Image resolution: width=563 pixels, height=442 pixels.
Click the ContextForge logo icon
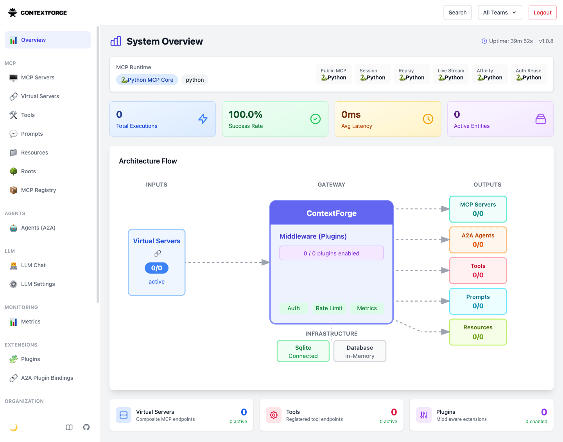tap(13, 13)
